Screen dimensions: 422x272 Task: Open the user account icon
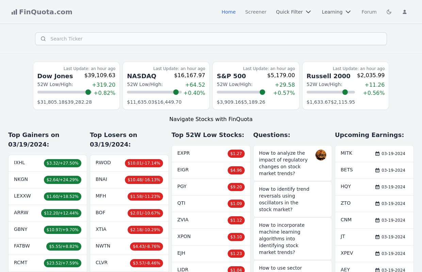pos(405,12)
